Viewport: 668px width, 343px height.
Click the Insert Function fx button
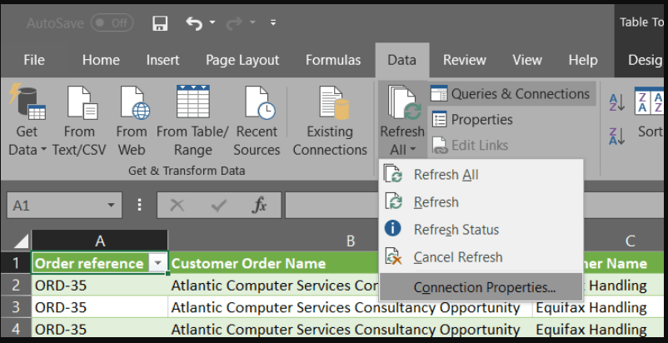tap(259, 205)
